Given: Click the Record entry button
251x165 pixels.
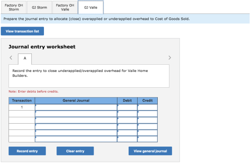Looking at the screenshot, I should pyautogui.click(x=27, y=151).
